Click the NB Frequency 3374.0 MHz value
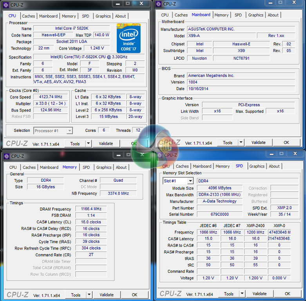This screenshot has width=306, height=301. [118, 194]
